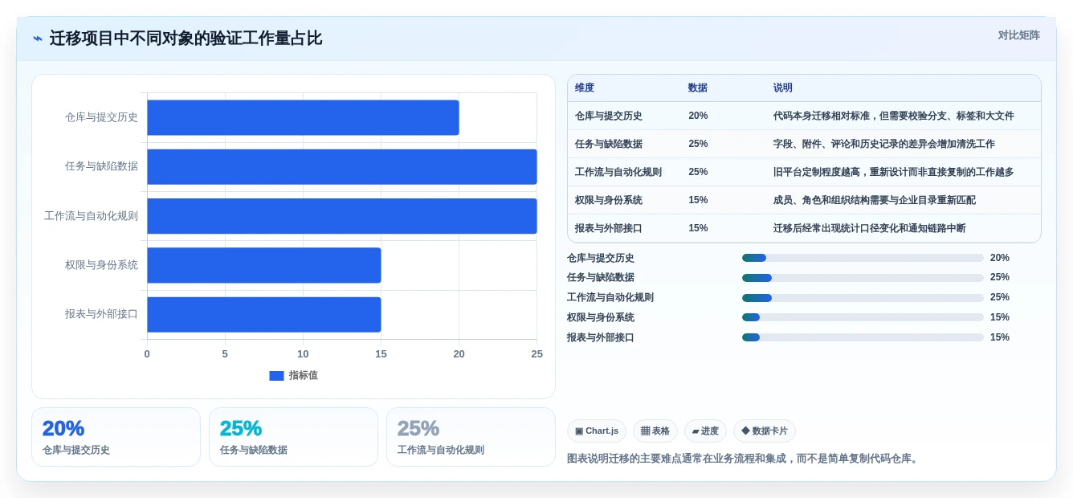This screenshot has width=1073, height=498.
Task: Click the 工作流与自动化规则 progress bar
Action: click(x=863, y=298)
